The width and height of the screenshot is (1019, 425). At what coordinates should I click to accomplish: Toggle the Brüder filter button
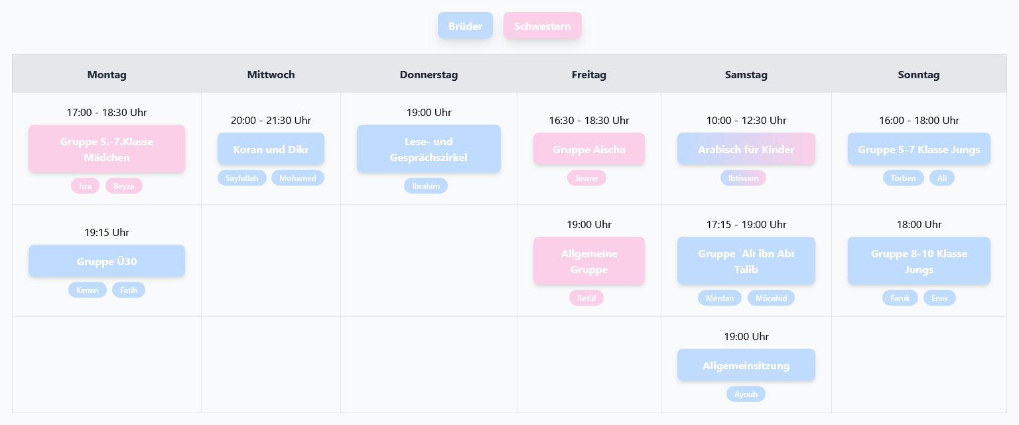pyautogui.click(x=465, y=26)
